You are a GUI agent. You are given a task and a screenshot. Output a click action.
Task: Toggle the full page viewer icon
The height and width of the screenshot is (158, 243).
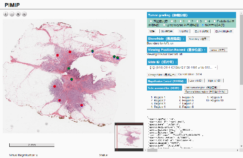tap(24, 14)
